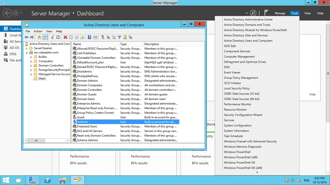330x185 pixels.
Task: Click the AD Users and Computers taskbar icon
Action: point(78,180)
